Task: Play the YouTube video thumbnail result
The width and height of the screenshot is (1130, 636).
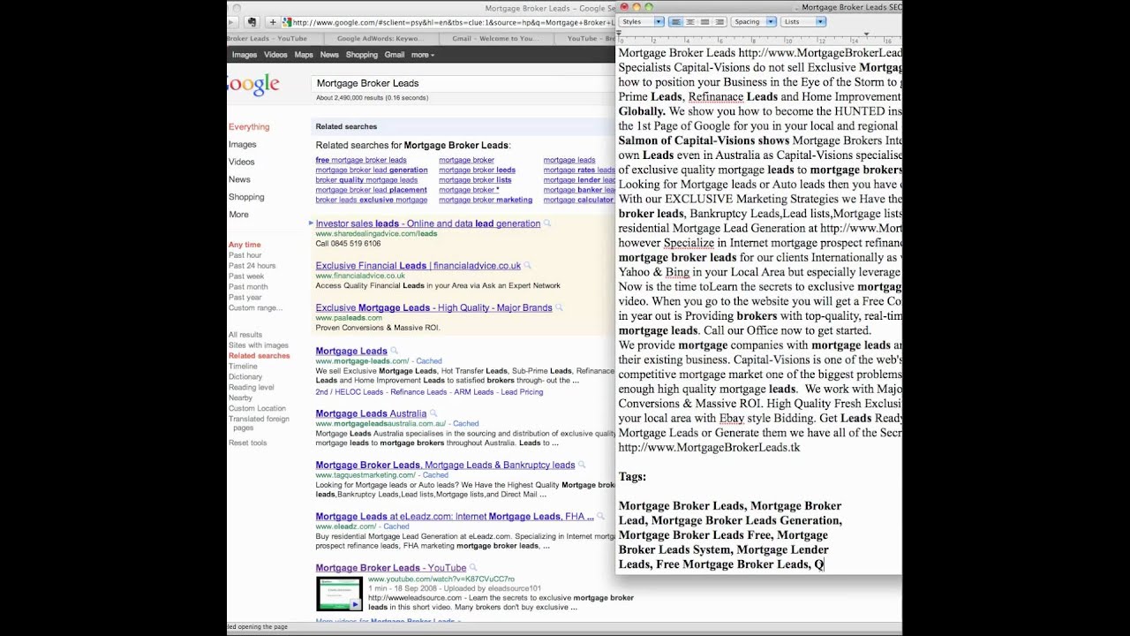Action: click(339, 594)
